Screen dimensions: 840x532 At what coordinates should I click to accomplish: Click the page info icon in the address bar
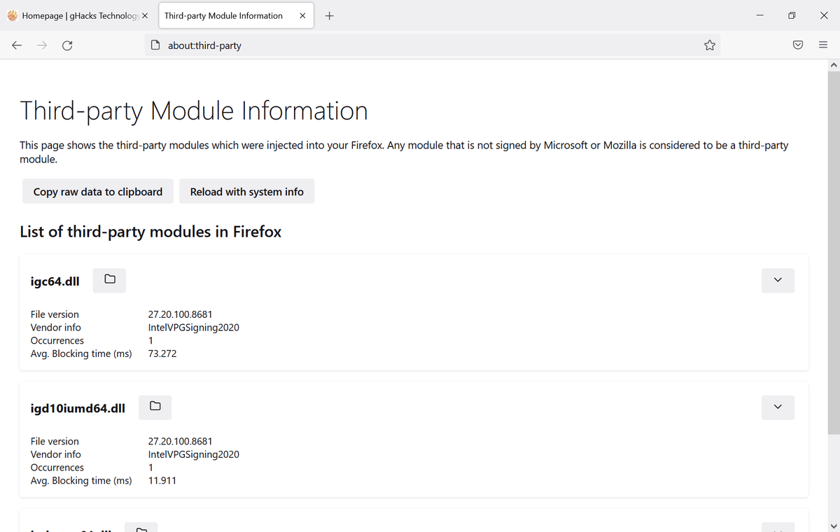tap(157, 45)
